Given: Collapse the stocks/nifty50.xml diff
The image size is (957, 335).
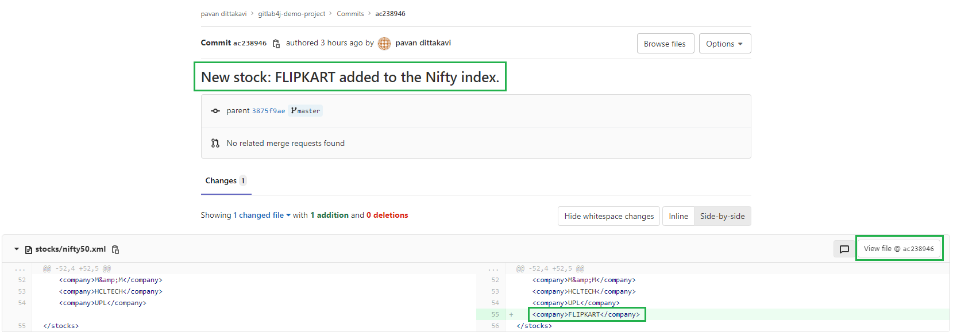Looking at the screenshot, I should (17, 249).
